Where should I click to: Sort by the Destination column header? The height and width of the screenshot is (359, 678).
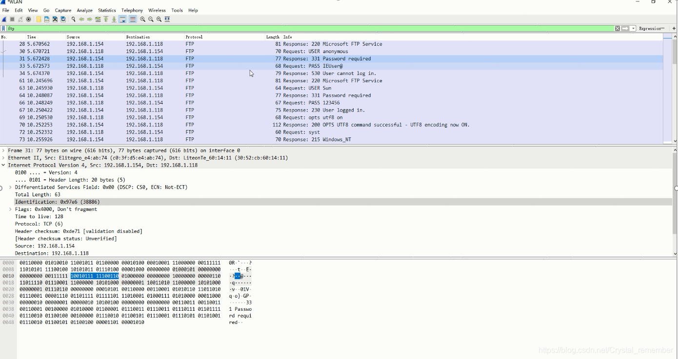coord(154,37)
